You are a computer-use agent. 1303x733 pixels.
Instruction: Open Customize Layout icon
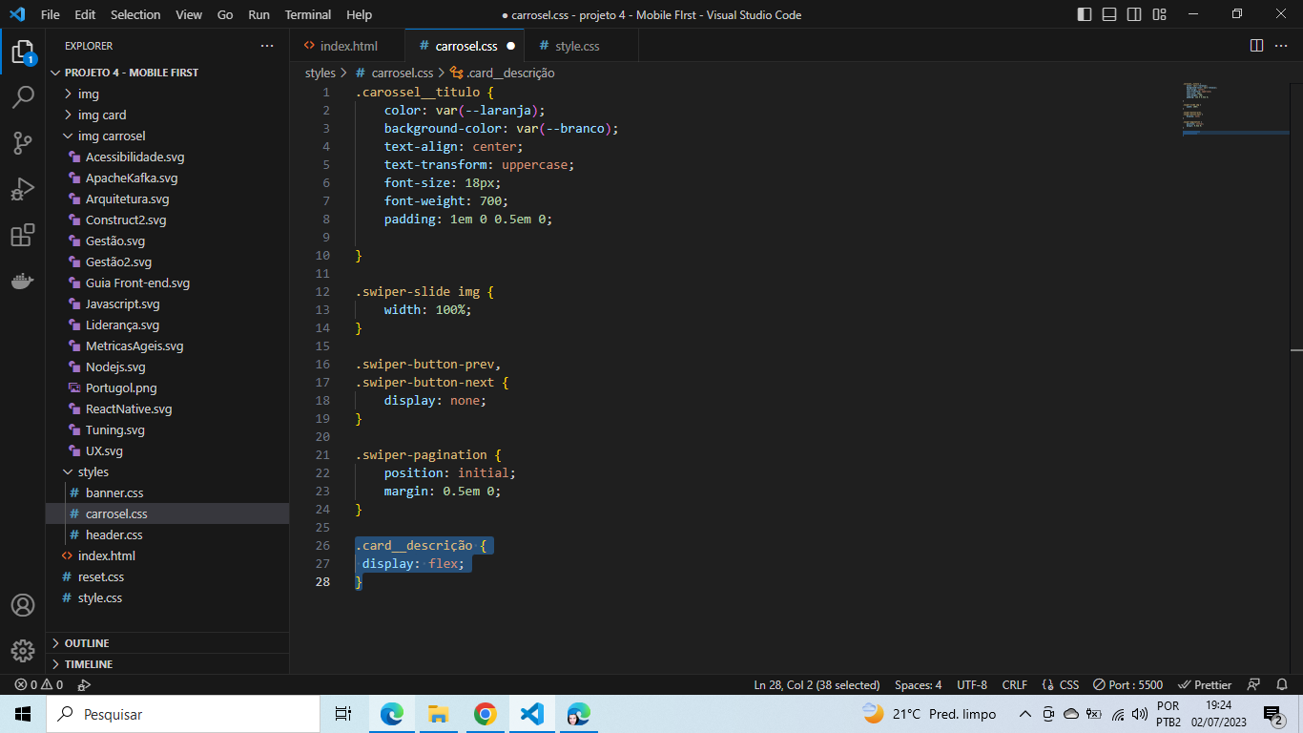click(x=1159, y=14)
